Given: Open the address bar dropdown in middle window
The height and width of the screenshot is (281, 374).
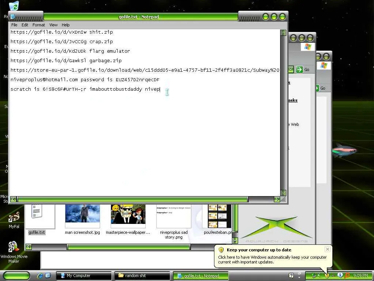Looking at the screenshot, I should [x=291, y=70].
